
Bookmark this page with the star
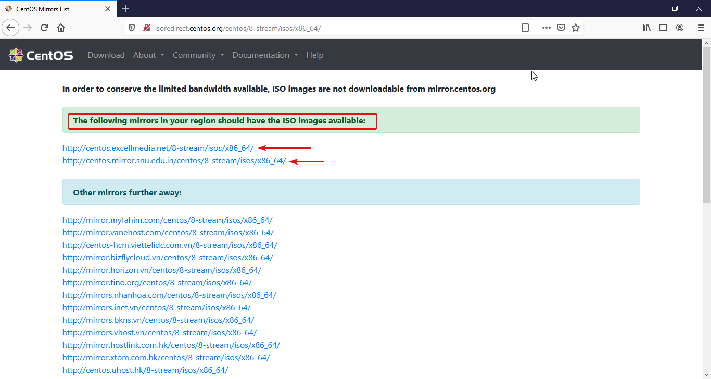pyautogui.click(x=576, y=28)
